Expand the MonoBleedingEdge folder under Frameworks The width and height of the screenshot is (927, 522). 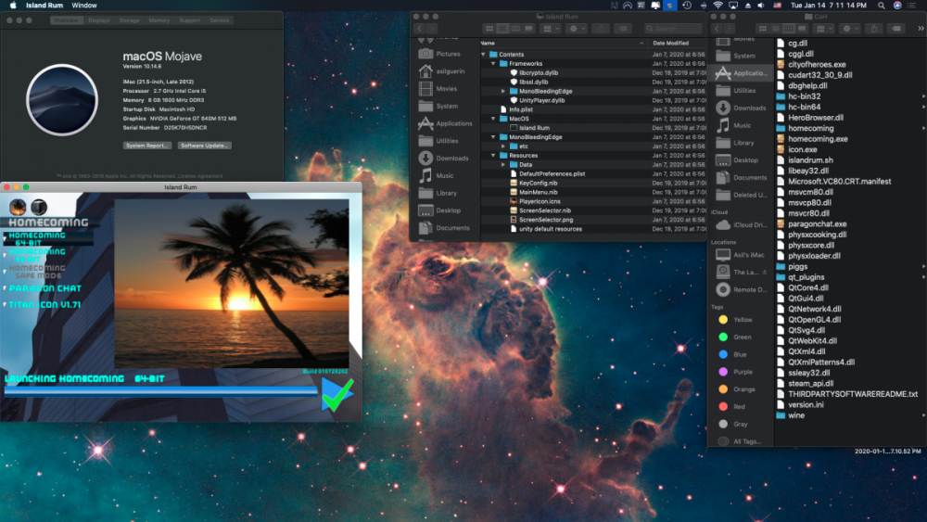click(x=503, y=91)
